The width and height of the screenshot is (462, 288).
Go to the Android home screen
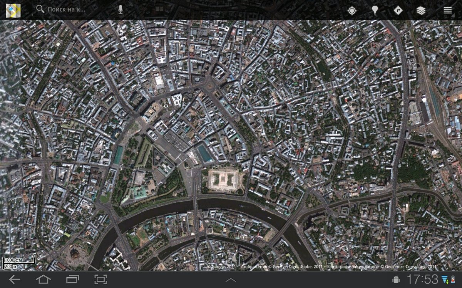click(43, 279)
